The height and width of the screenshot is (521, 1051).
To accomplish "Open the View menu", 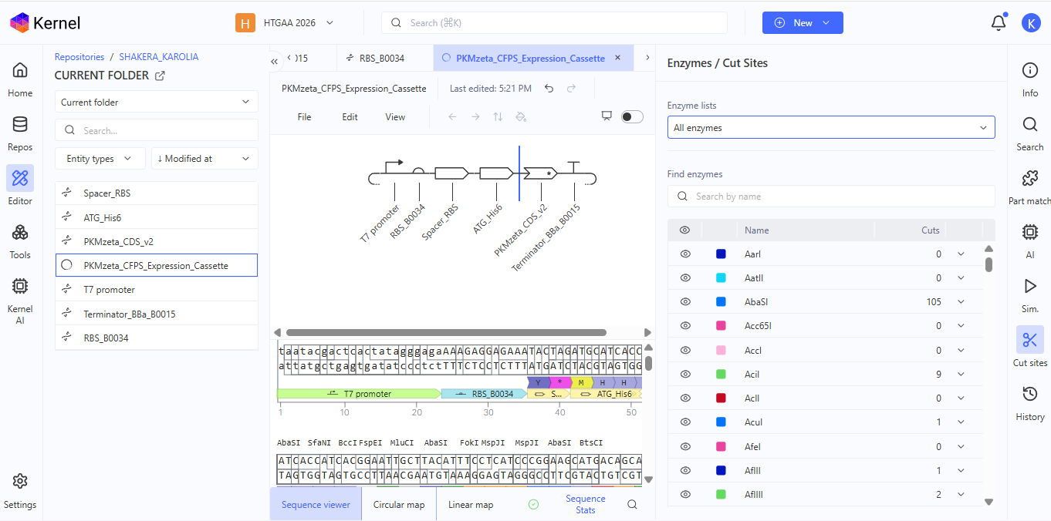I will click(x=395, y=117).
